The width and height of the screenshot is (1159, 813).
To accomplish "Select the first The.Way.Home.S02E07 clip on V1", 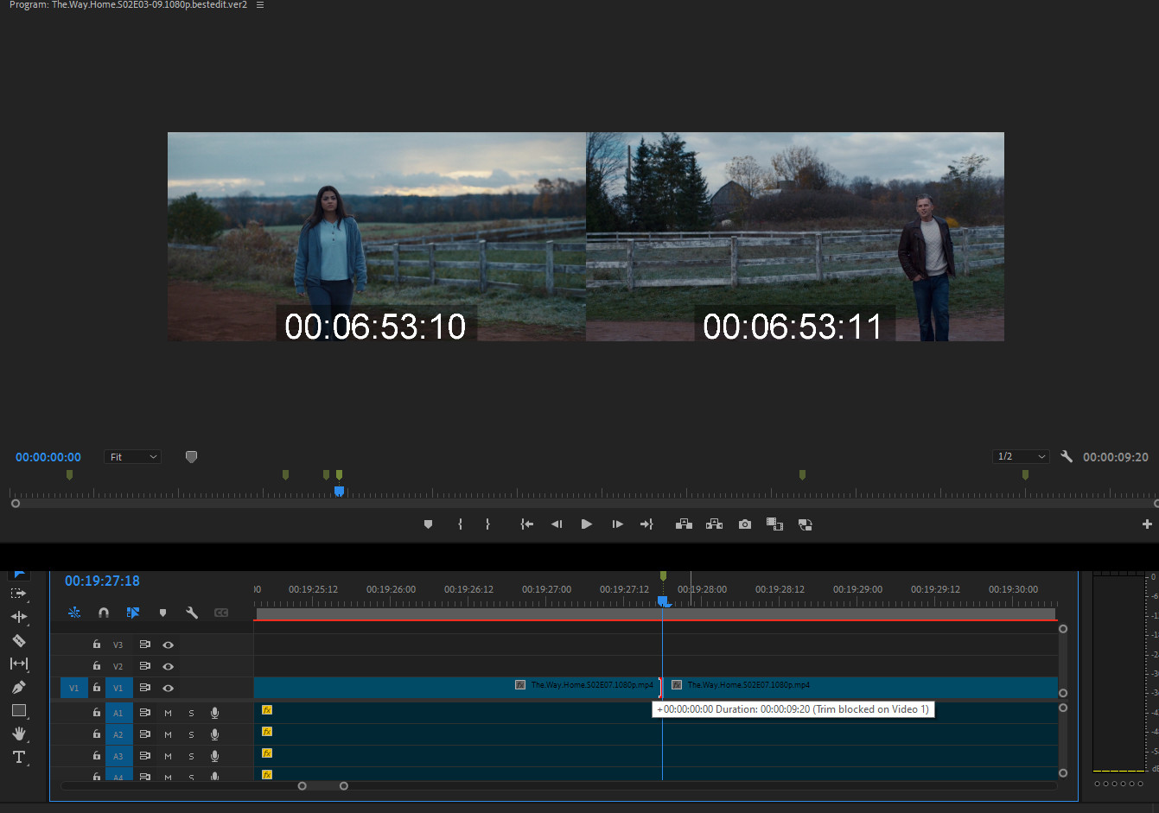I will pyautogui.click(x=456, y=688).
